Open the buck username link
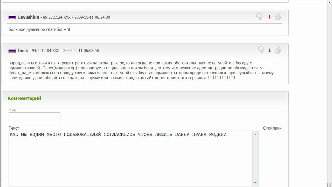The image size is (332, 187). (23, 50)
